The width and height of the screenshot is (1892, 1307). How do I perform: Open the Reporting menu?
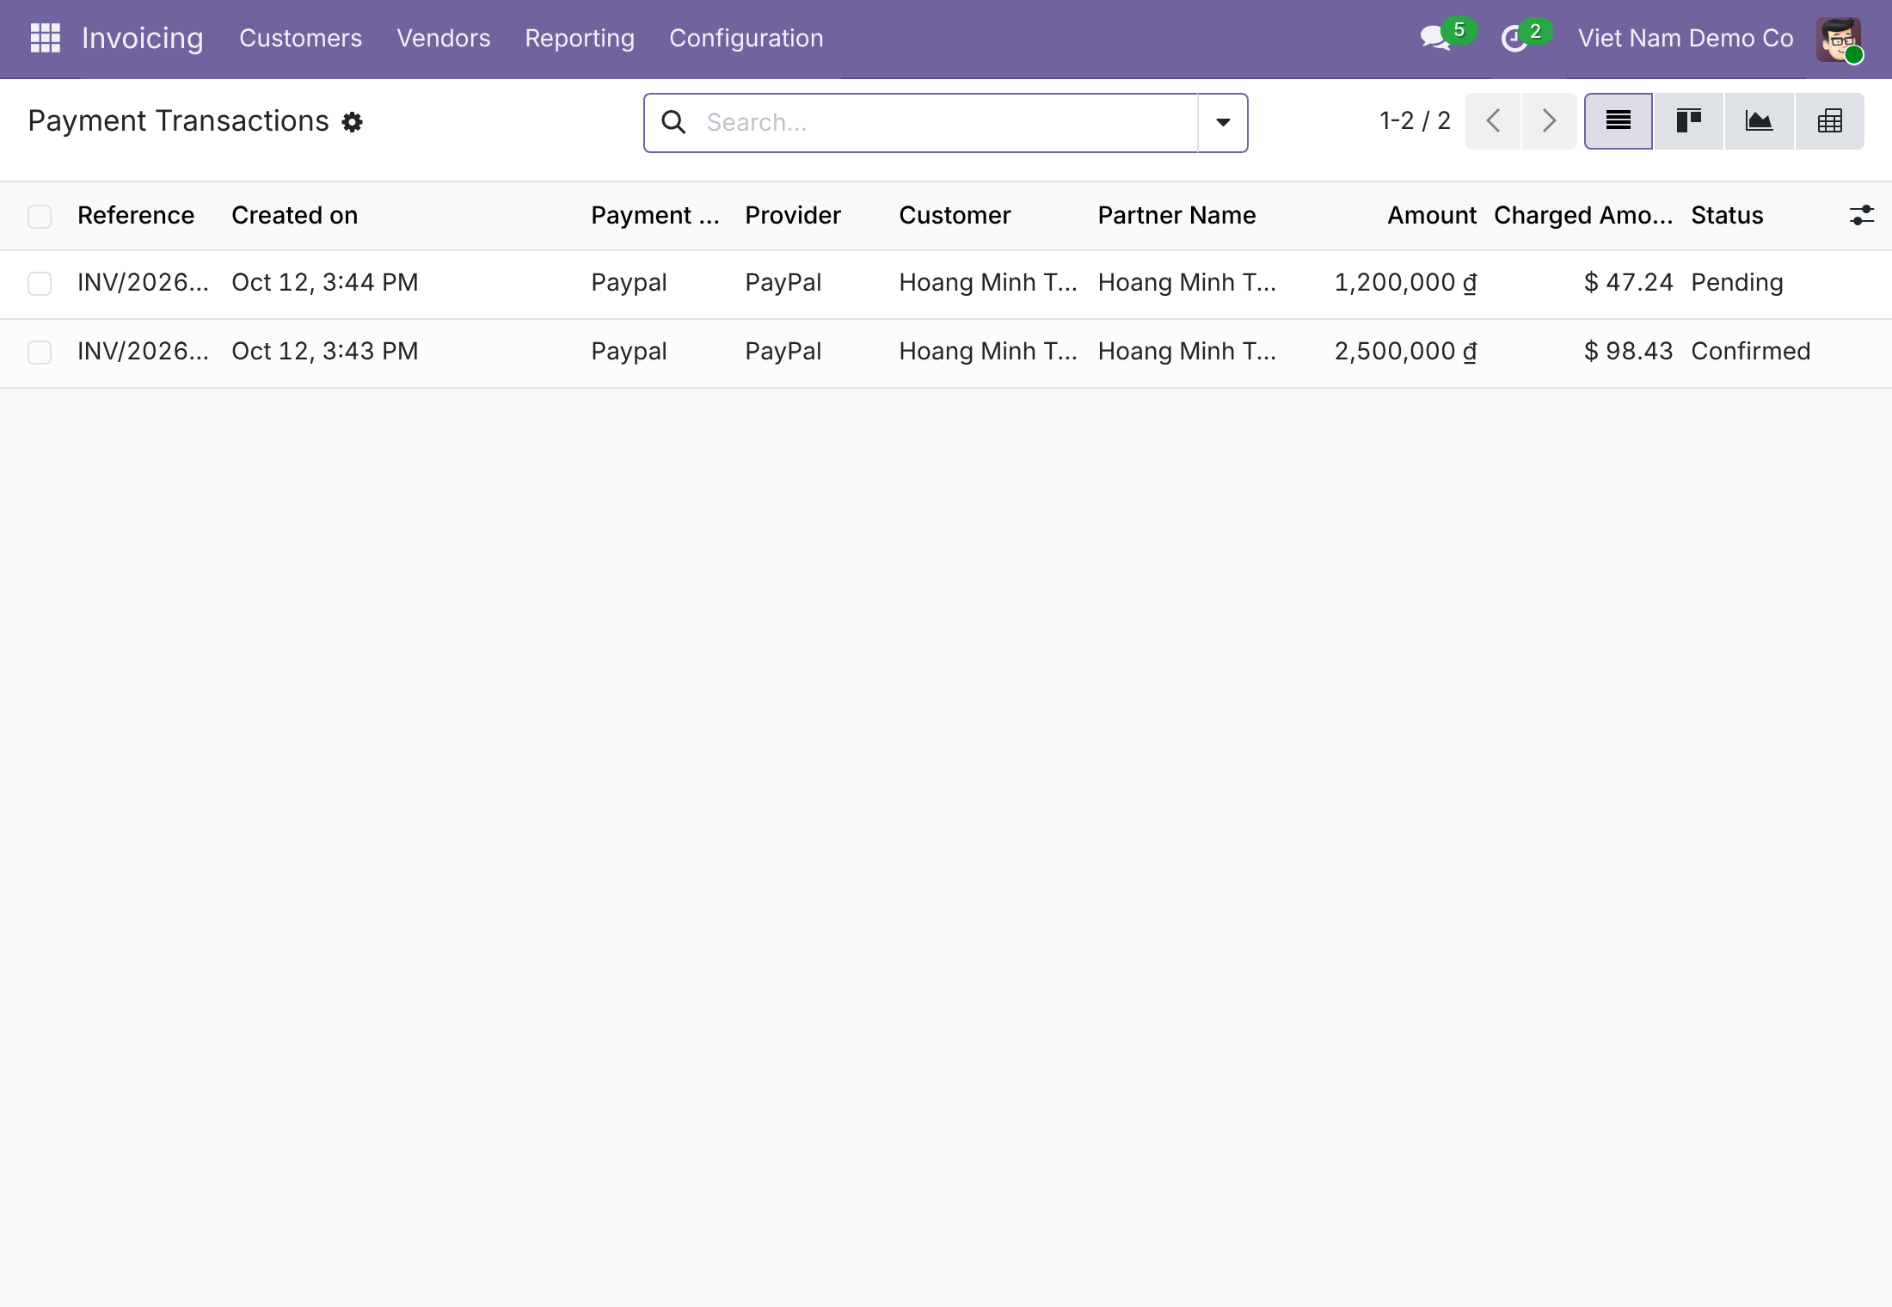point(580,39)
